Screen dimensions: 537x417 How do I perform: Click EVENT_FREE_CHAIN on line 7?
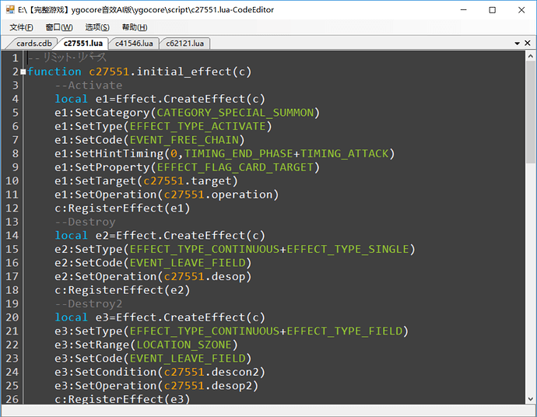tap(184, 140)
